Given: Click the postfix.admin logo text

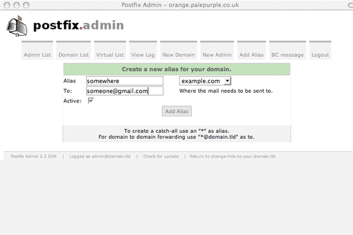Looking at the screenshot, I should click(78, 26).
